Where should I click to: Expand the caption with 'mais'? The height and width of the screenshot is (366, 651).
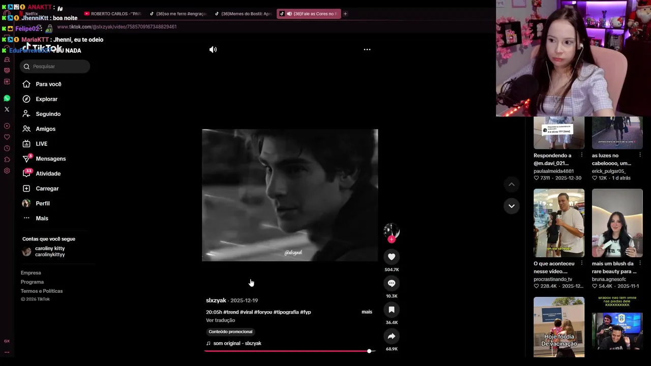(367, 312)
